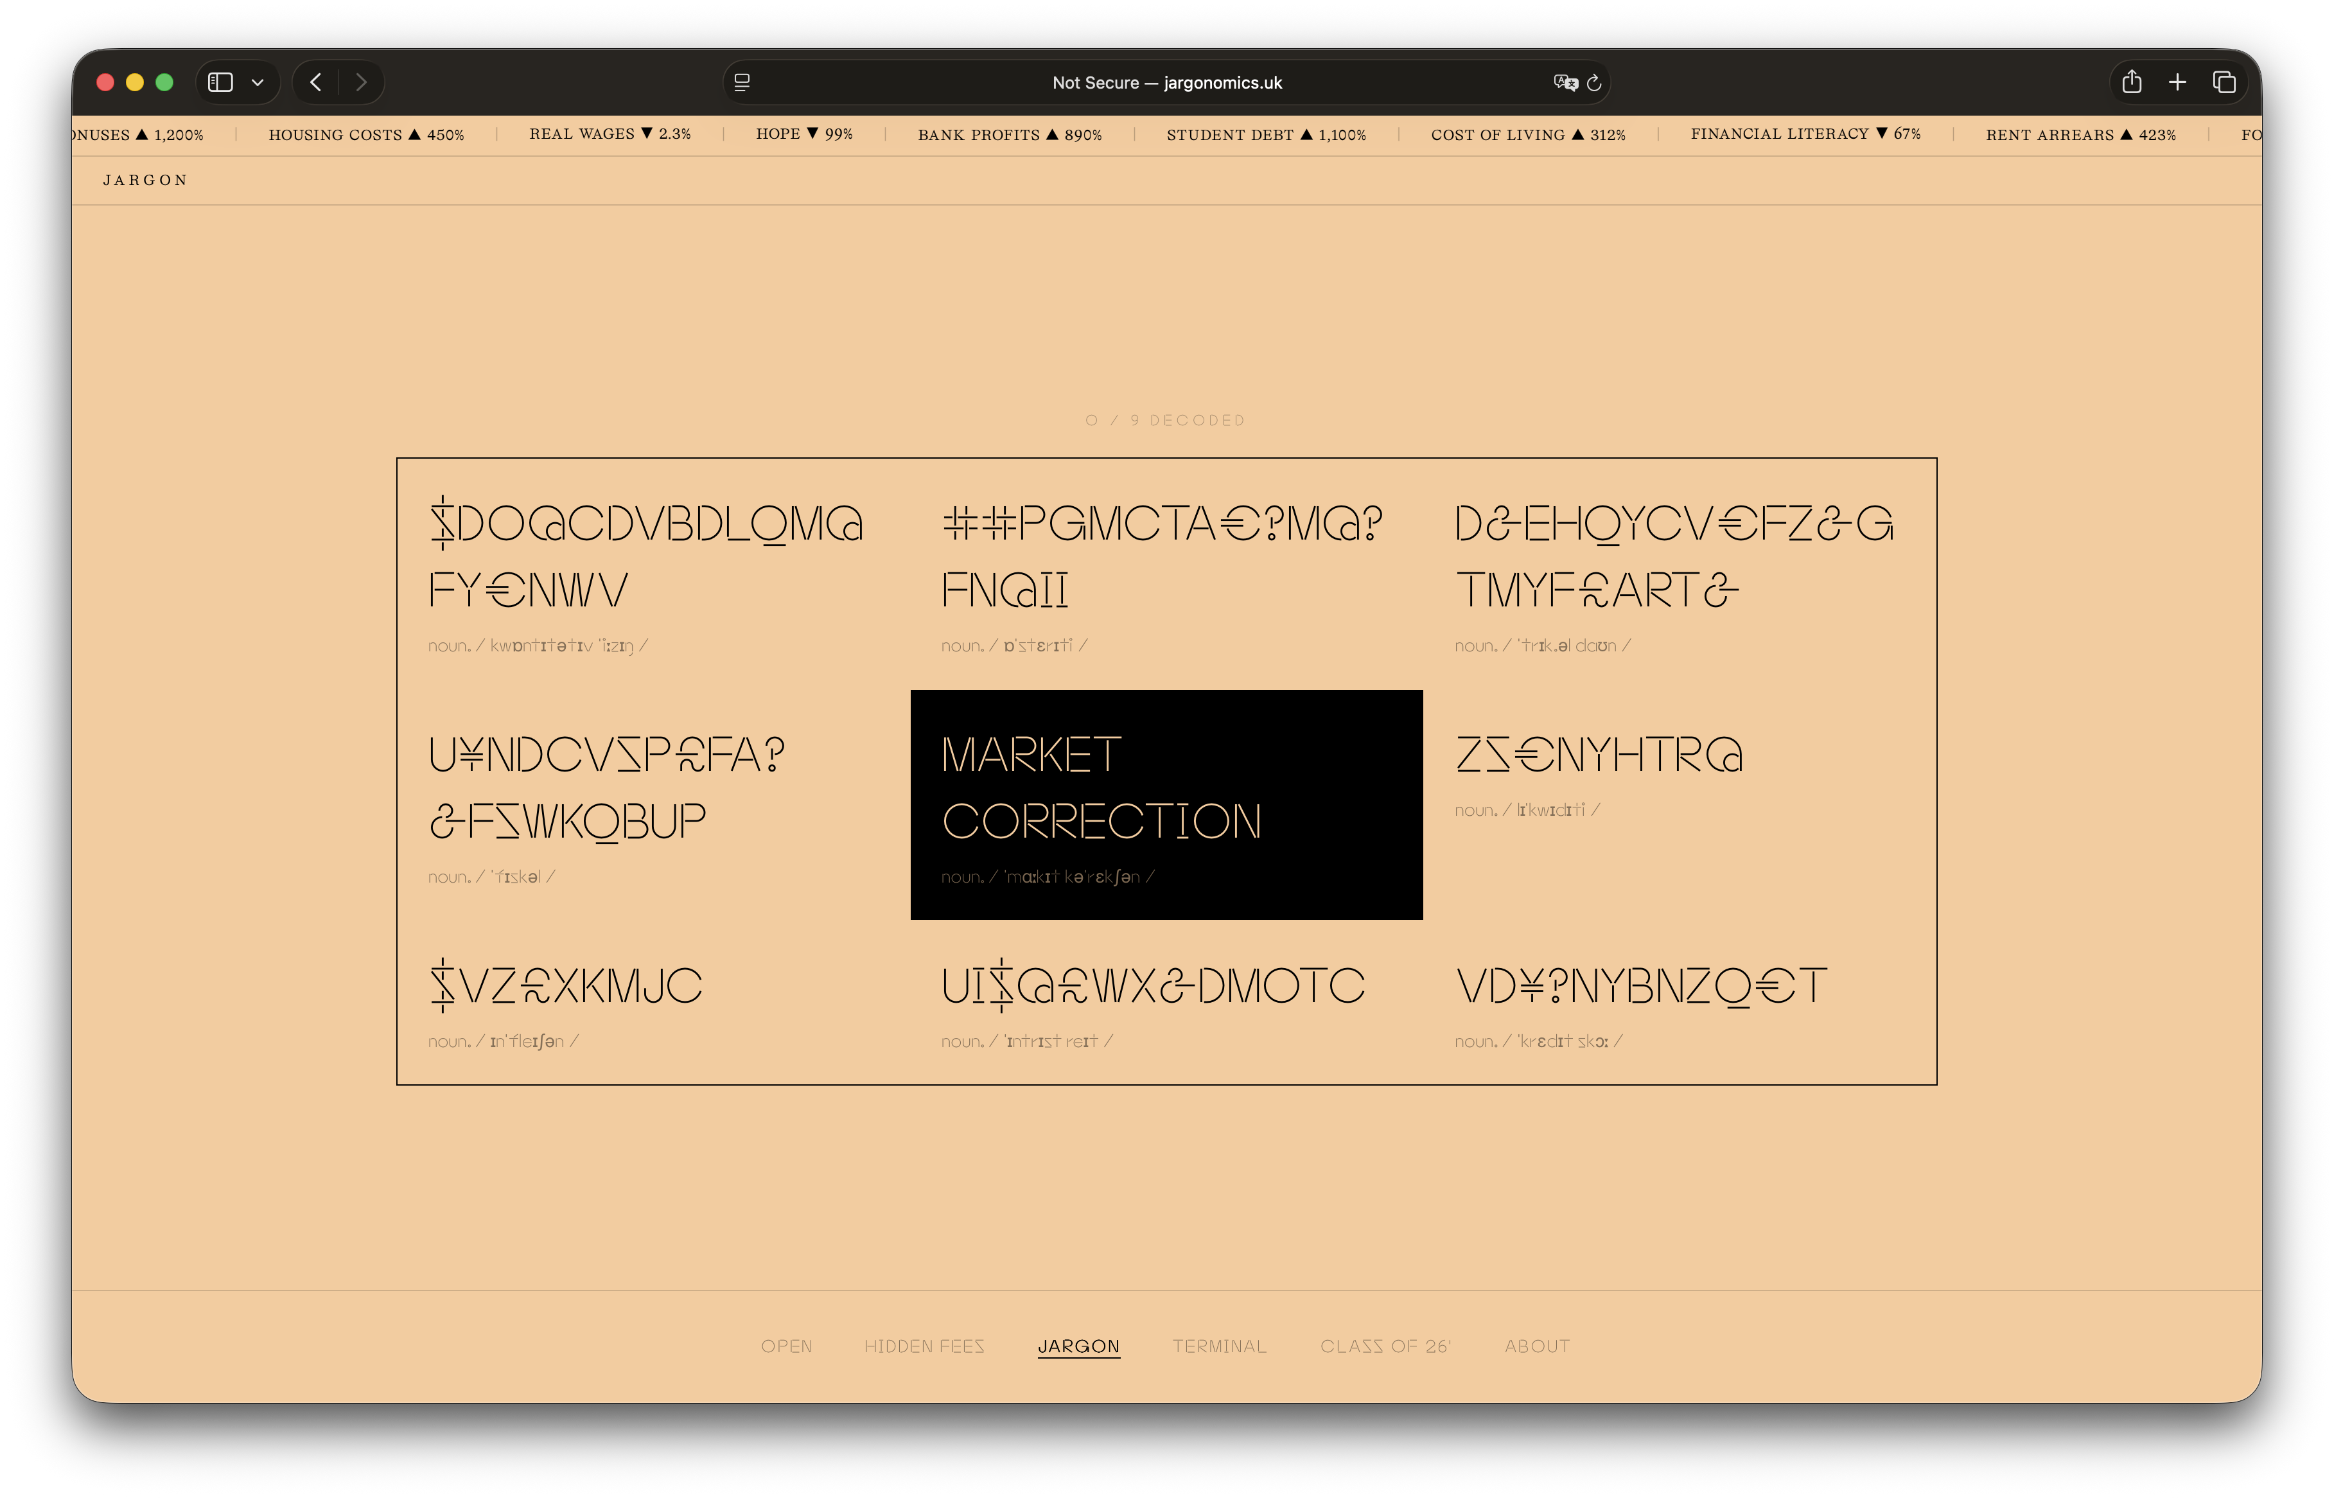Decode the quantitative easing scrambled card
The image size is (2334, 1498).
click(x=654, y=574)
